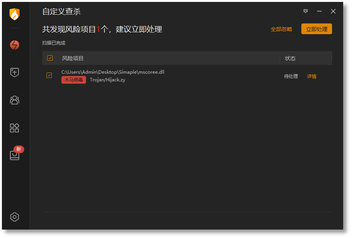Open the access control people icon
352x238 pixels.
[x=15, y=100]
